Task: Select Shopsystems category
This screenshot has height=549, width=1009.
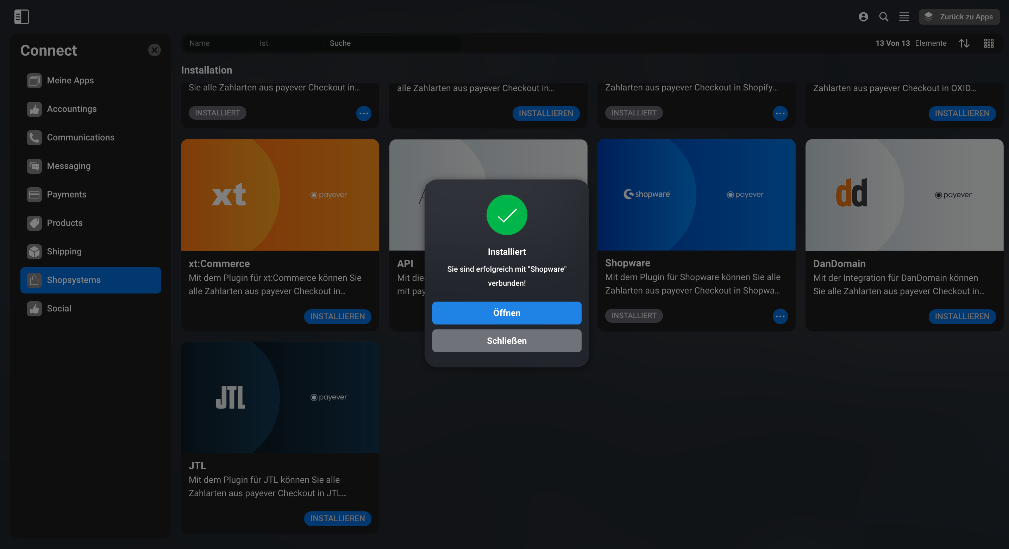Action: (x=90, y=280)
